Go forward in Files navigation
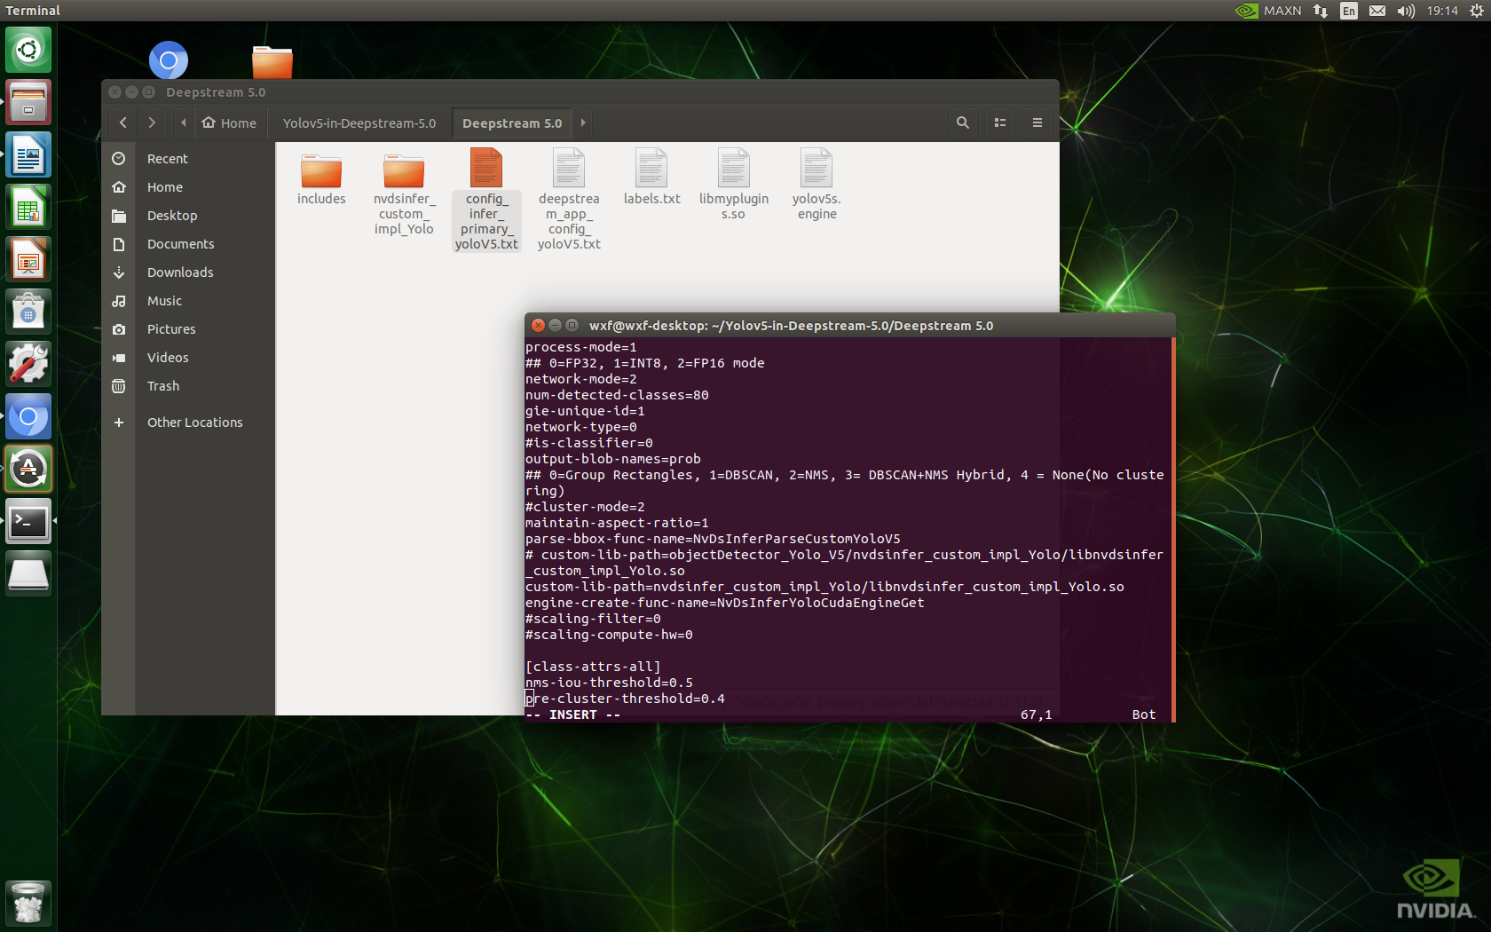The height and width of the screenshot is (932, 1491). pos(152,122)
